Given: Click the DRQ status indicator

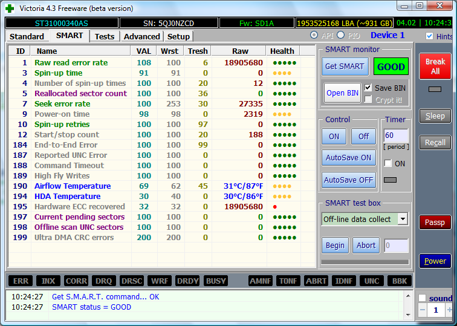Looking at the screenshot, I should (x=104, y=281).
